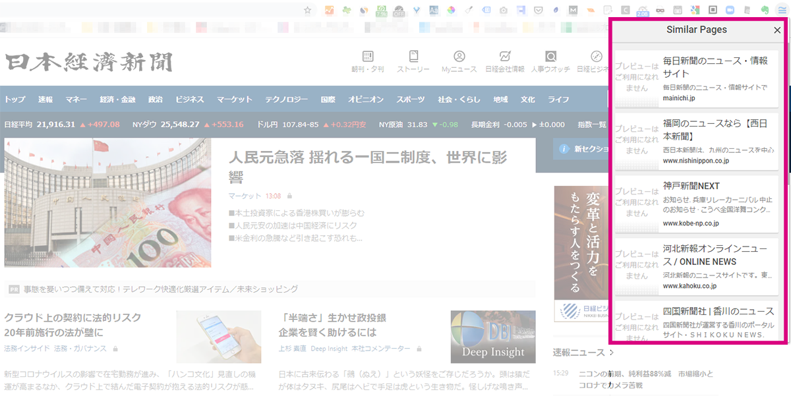Open 四国新聞社 | 香川のニュース similar page
The image size is (791, 402).
click(696, 321)
